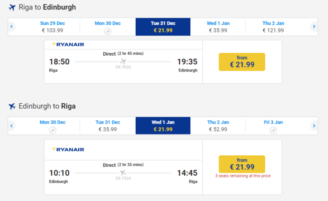Click the no-flight icon under return Fri 3 Jan
The height and width of the screenshot is (201, 328).
273,130
